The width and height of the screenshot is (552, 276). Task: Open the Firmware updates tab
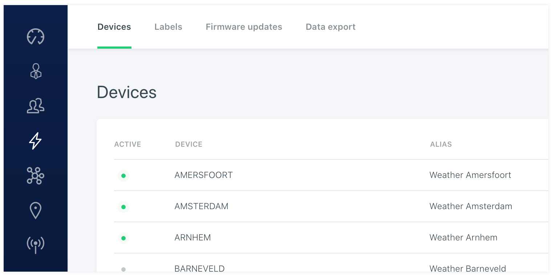pyautogui.click(x=244, y=27)
